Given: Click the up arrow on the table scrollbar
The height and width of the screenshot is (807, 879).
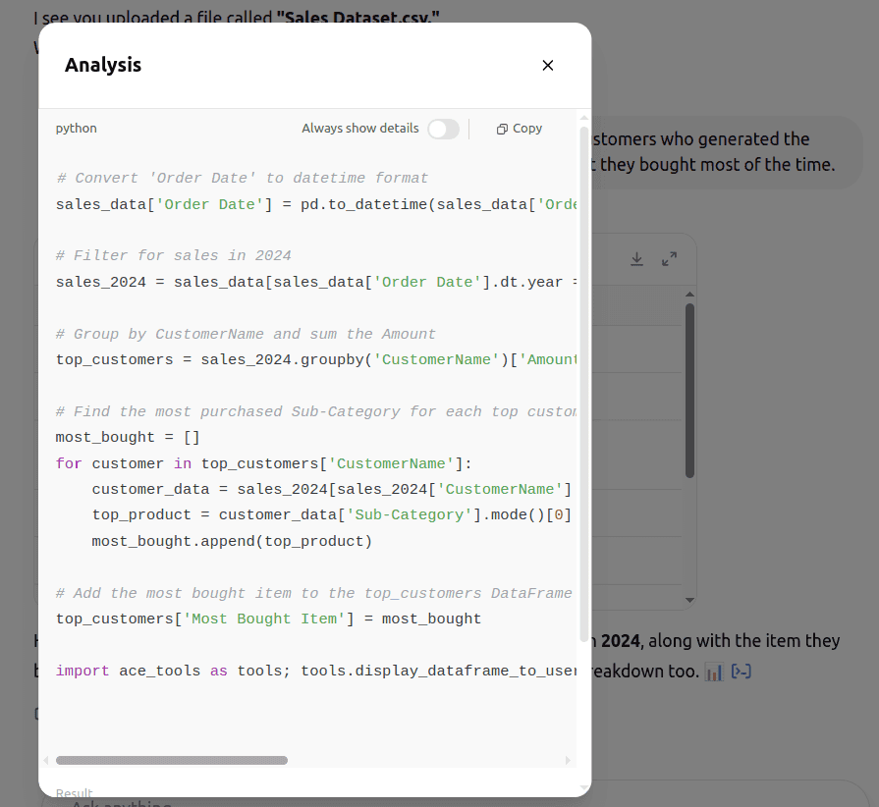Looking at the screenshot, I should tap(688, 292).
